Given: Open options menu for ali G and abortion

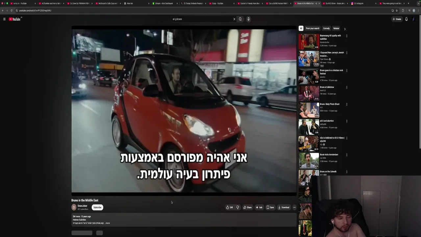Looking at the screenshot, I should click(347, 121).
